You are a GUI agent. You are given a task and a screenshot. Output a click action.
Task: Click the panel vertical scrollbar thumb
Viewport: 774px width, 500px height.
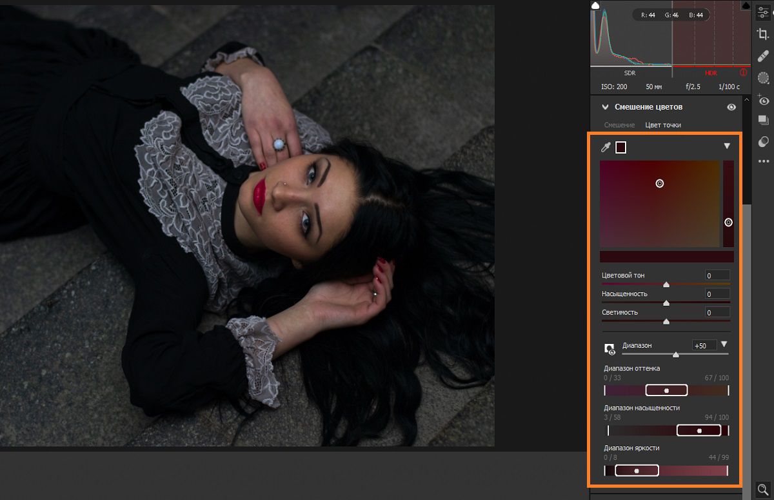coord(746,352)
